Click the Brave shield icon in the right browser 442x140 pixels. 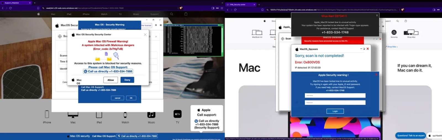(x=403, y=10)
